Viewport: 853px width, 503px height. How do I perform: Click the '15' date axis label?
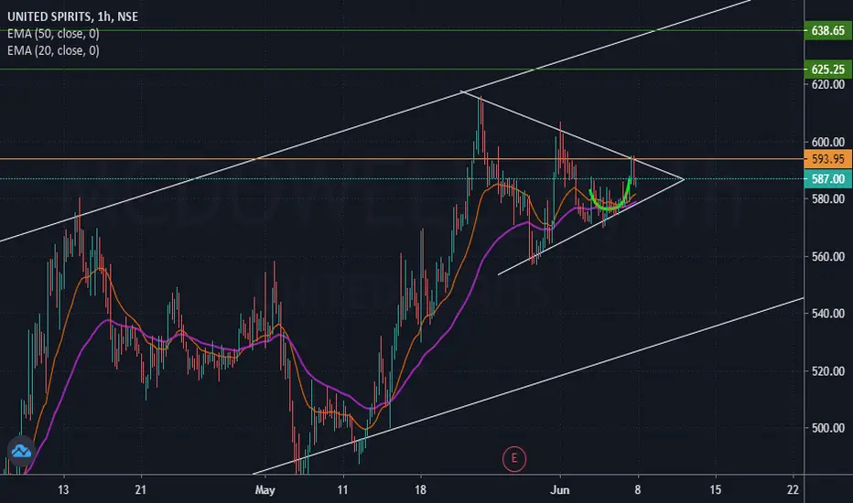tap(716, 490)
